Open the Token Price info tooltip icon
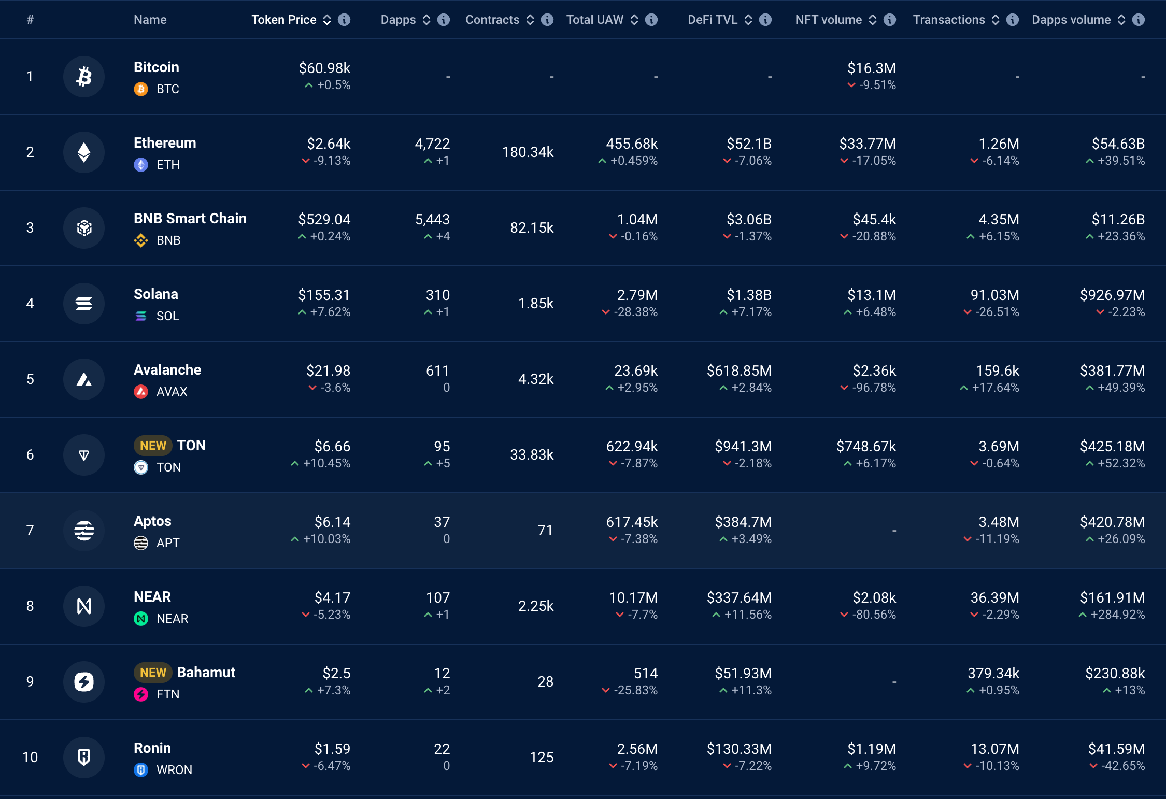Screen dimensions: 1166x799 344,20
